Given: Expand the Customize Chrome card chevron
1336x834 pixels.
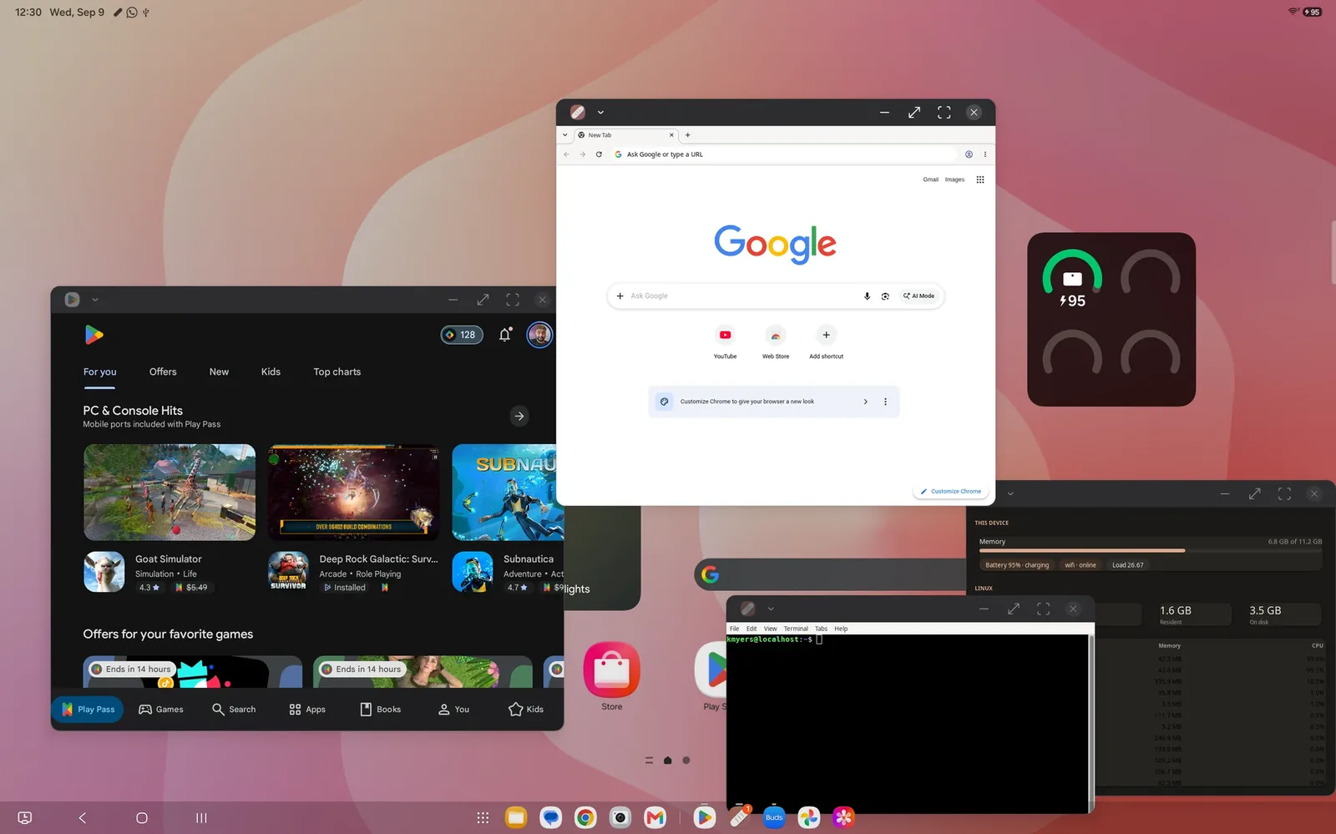Looking at the screenshot, I should click(865, 402).
